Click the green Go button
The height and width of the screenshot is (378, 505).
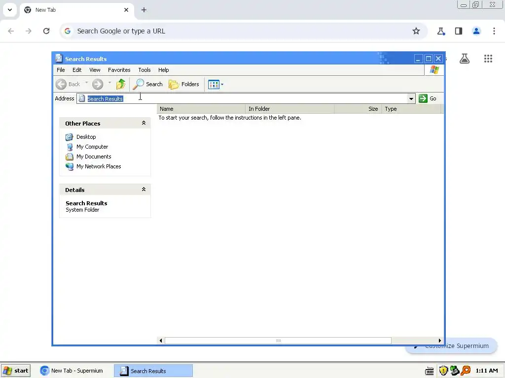(x=428, y=98)
